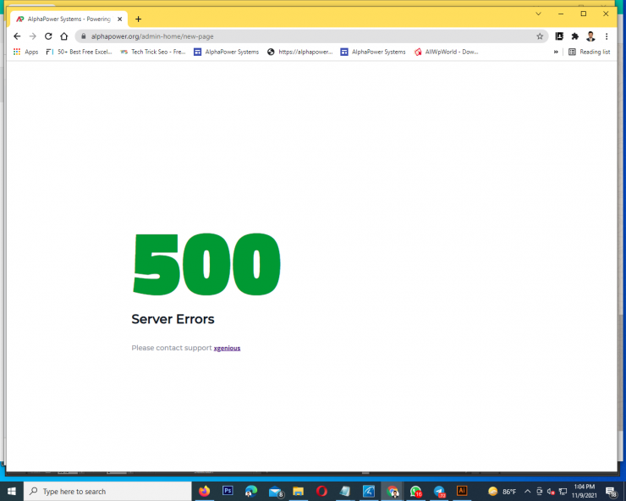
Task: Open Chrome's three-dot menu
Action: (x=607, y=36)
